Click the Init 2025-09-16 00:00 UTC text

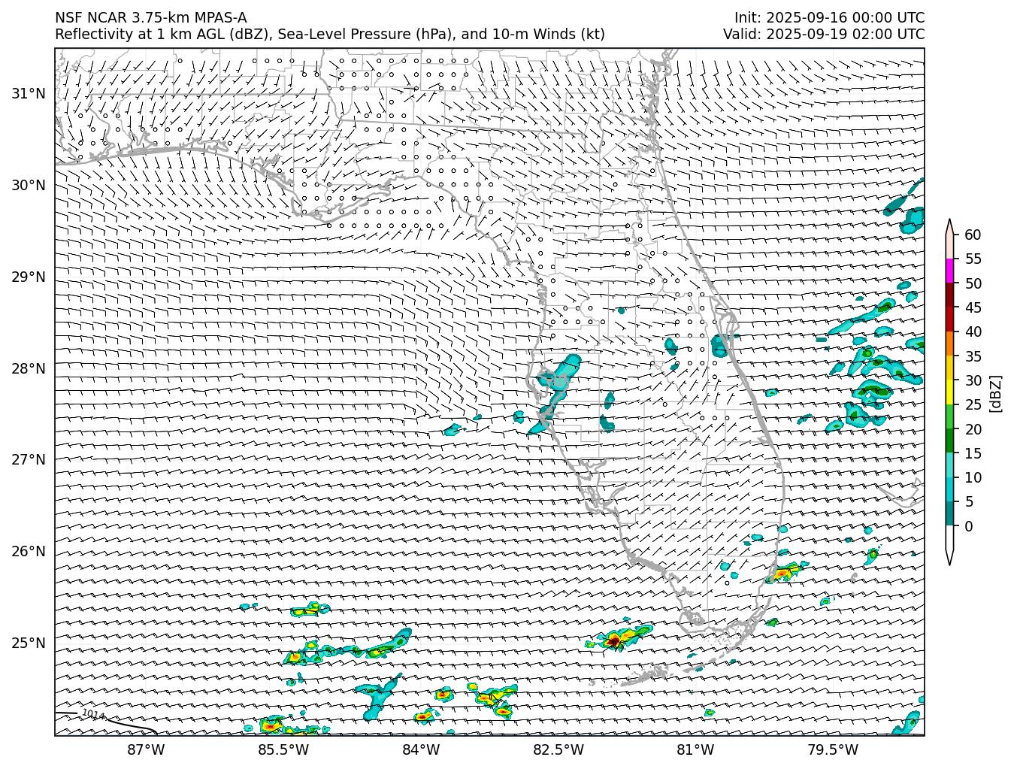(x=830, y=18)
